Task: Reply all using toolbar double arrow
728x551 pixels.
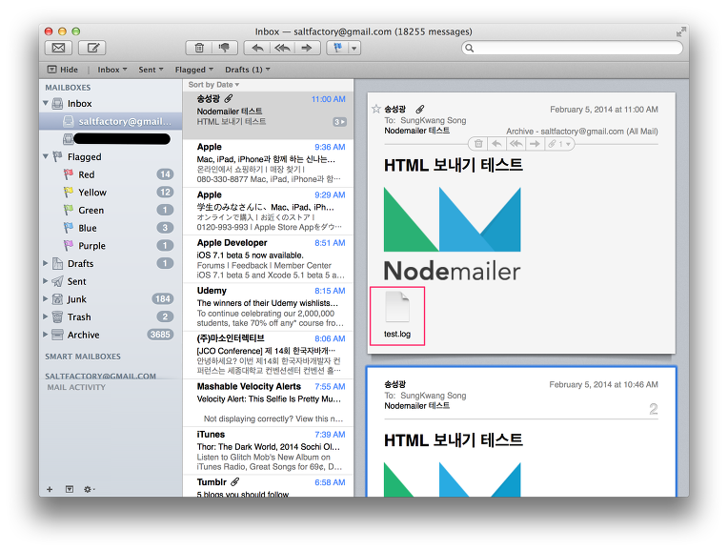Action: click(282, 48)
